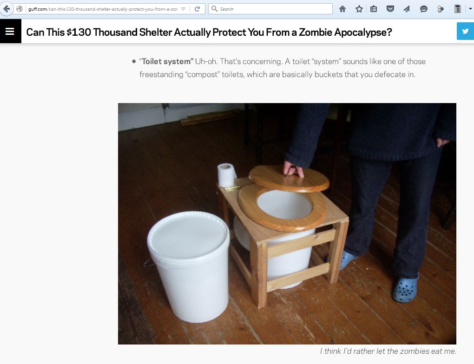
Task: Click the site identity globe icon
Action: (x=20, y=9)
